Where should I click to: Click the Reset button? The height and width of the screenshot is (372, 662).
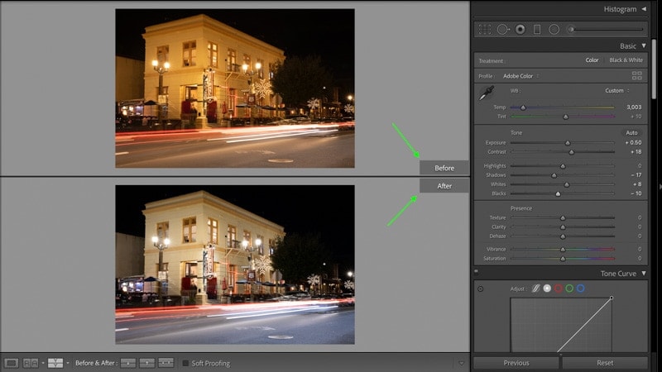[605, 363]
